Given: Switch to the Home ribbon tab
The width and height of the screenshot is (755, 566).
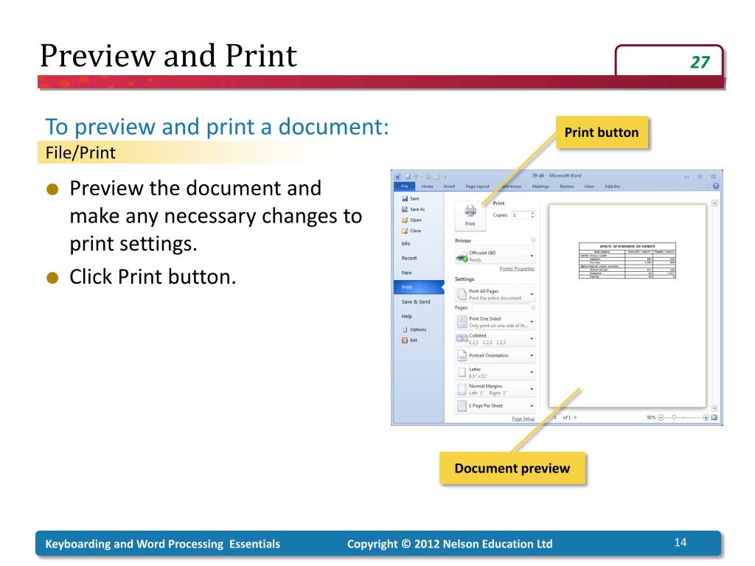Looking at the screenshot, I should click(x=427, y=186).
